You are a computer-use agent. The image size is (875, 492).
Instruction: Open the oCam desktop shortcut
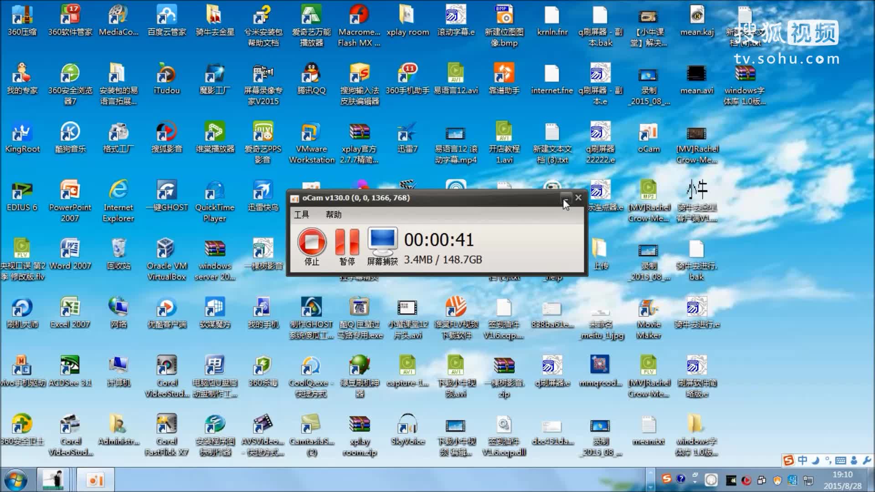click(649, 137)
